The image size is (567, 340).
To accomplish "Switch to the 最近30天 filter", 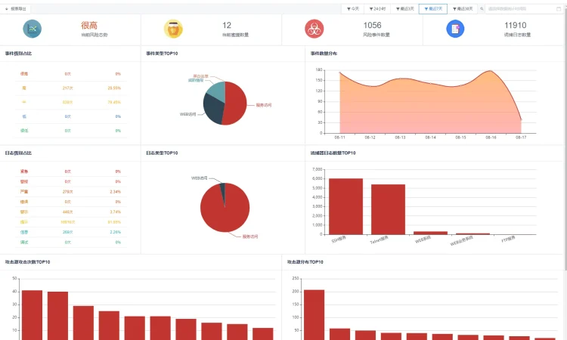I will coord(463,9).
